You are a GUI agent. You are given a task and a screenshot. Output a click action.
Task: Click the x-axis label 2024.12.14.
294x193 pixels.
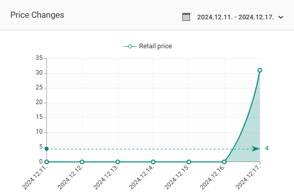point(142,177)
